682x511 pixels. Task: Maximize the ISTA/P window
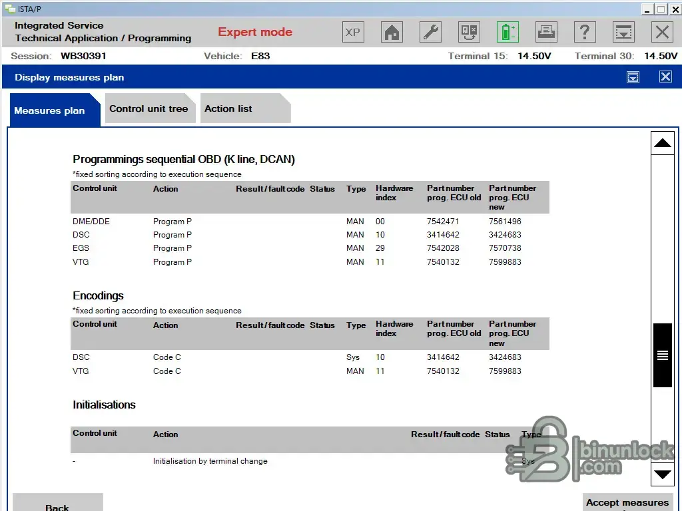661,9
